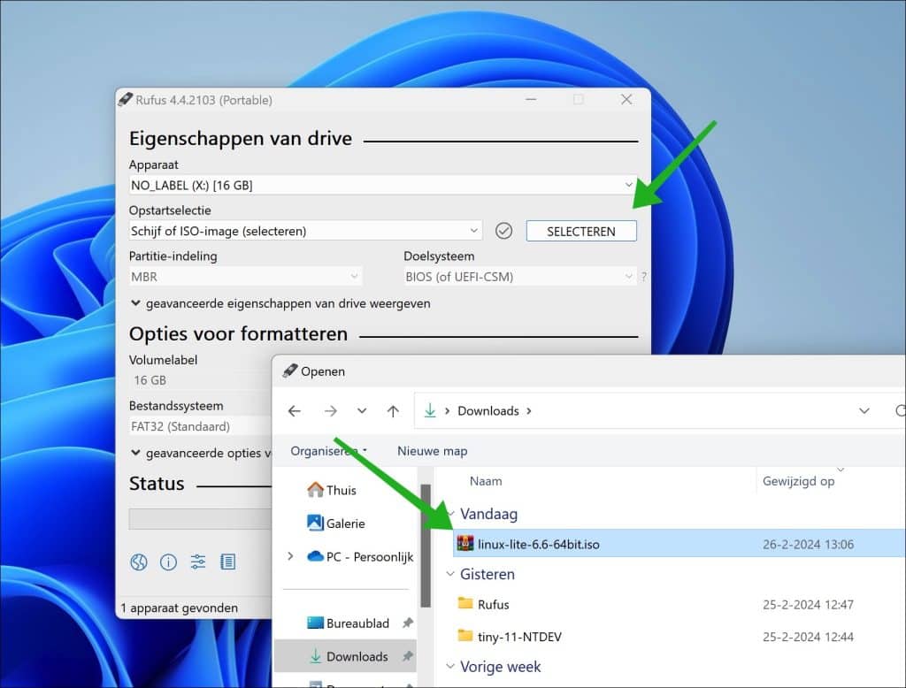
Task: Click the chevron after Downloads breadcrumb
Action: click(x=529, y=410)
